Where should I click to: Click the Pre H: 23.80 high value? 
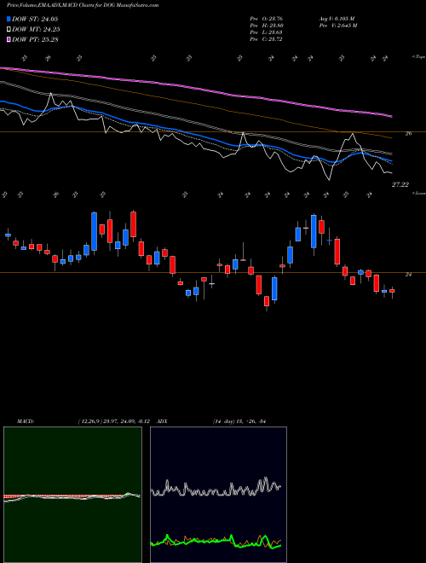pos(266,26)
